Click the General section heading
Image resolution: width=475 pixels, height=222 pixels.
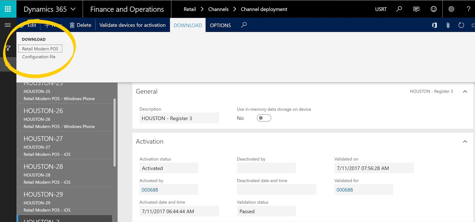click(x=147, y=91)
